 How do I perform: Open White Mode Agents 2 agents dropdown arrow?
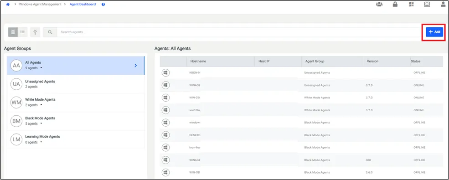coord(41,105)
